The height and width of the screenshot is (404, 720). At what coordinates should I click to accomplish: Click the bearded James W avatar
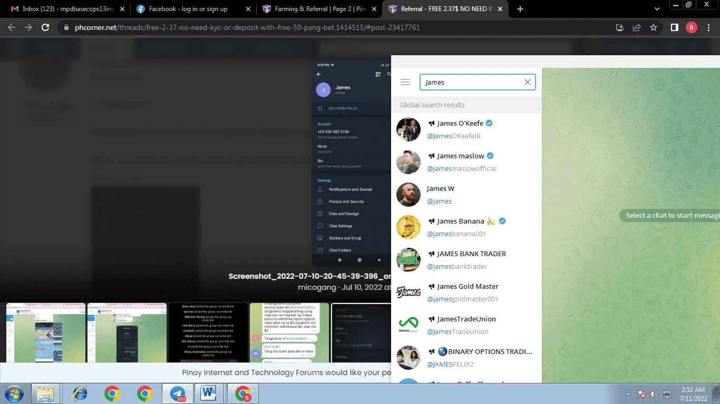click(x=408, y=195)
